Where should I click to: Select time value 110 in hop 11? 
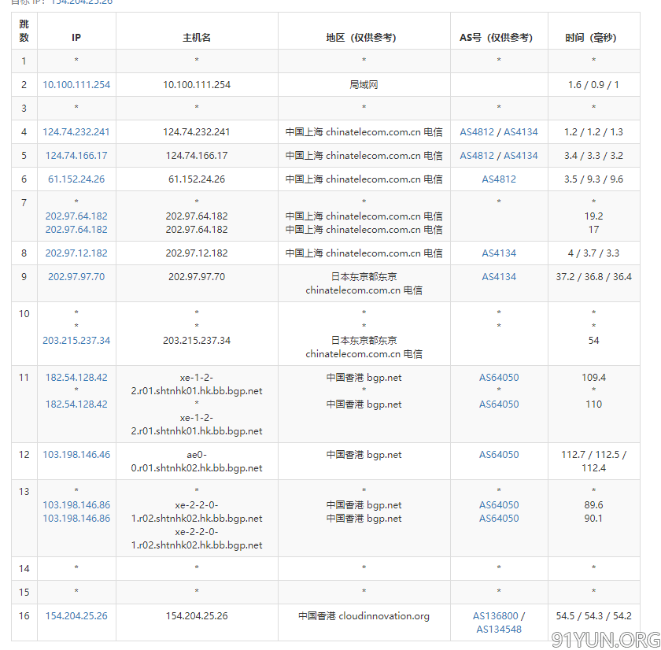(593, 404)
